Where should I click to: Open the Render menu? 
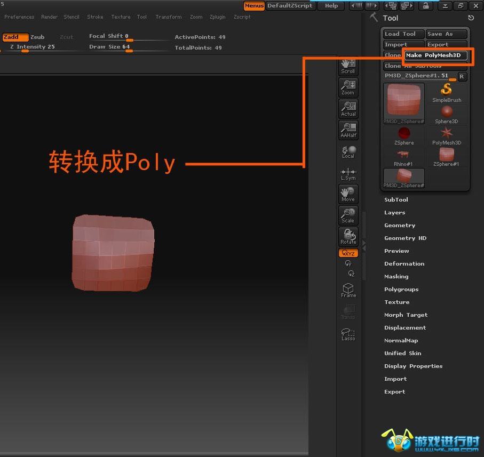pos(50,17)
